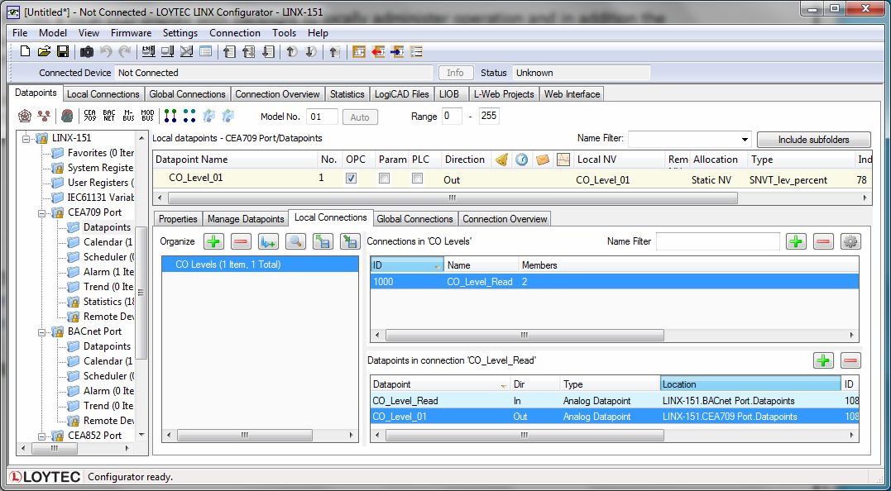Collapse the LINX-151 tree node
This screenshot has width=891, height=491.
tap(26, 138)
